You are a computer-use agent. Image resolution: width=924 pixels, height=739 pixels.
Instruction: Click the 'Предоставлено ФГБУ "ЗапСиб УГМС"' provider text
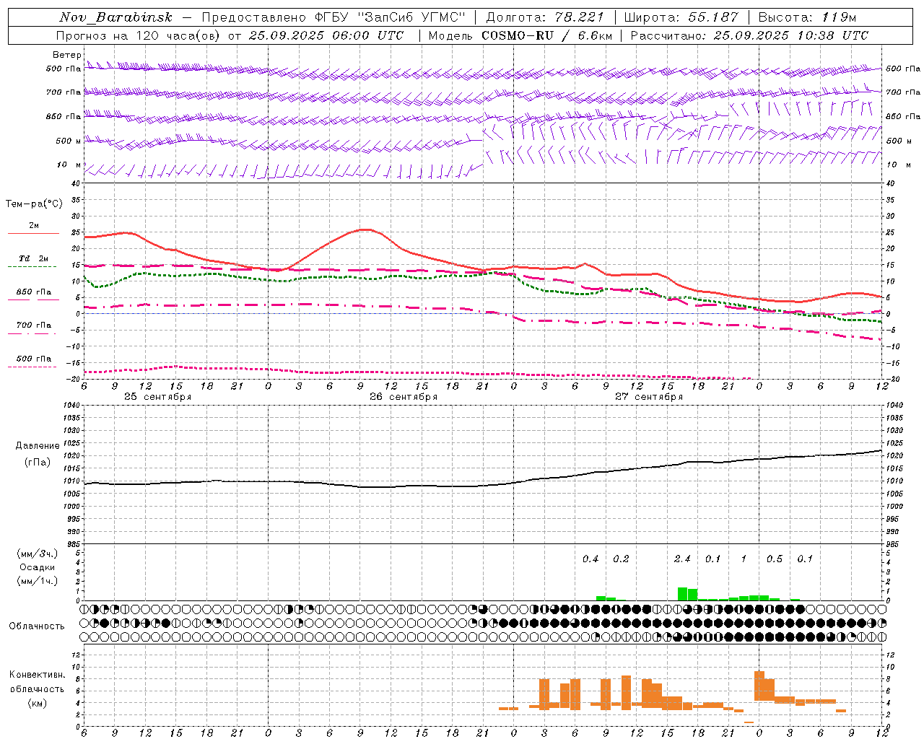(x=334, y=17)
